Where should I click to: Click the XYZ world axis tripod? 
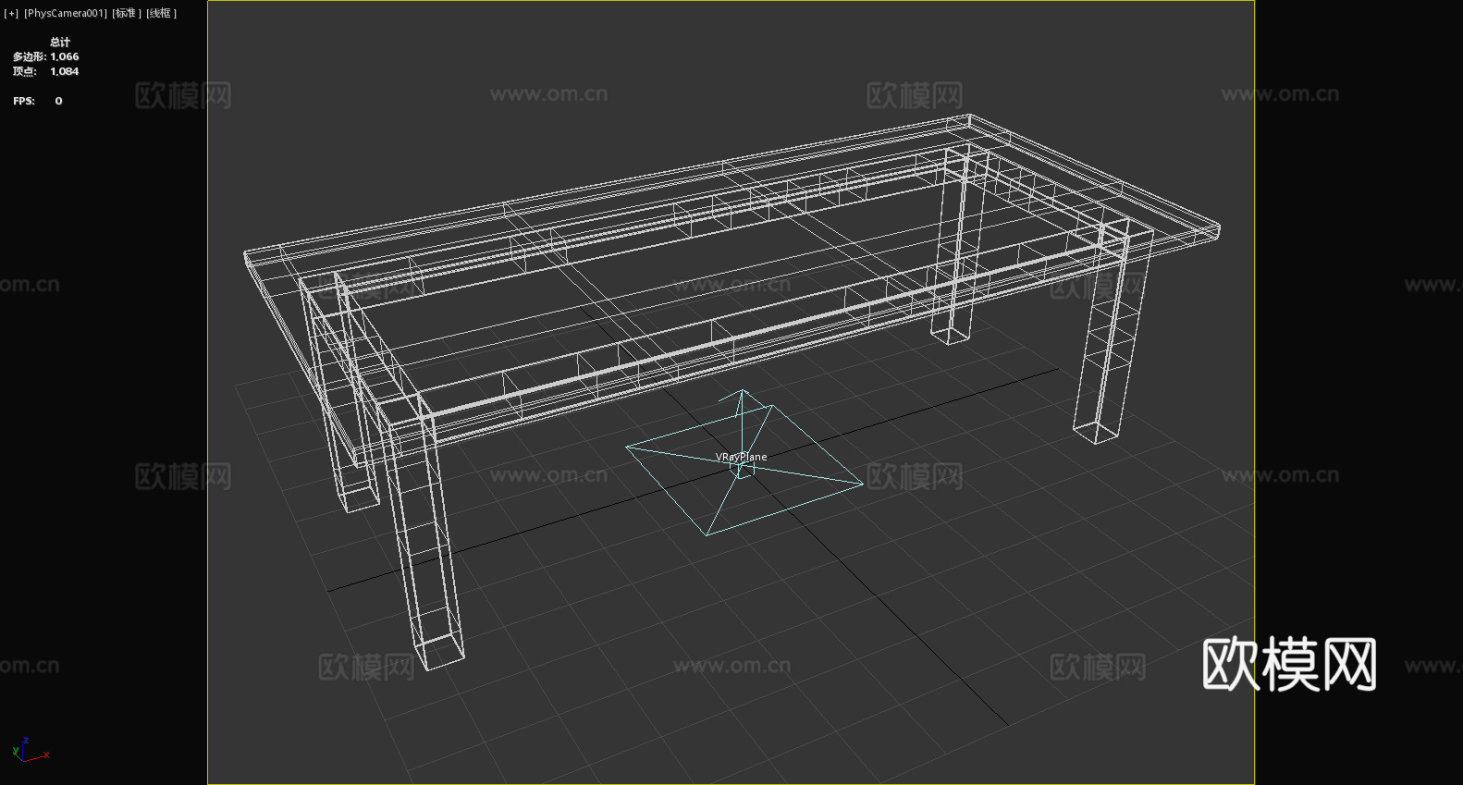30,750
